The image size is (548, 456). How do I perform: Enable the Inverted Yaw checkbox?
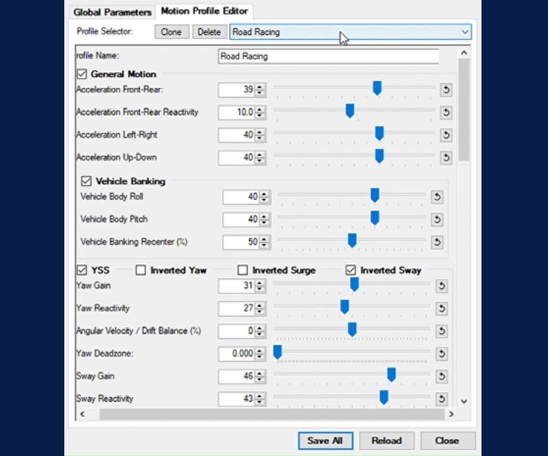[140, 270]
